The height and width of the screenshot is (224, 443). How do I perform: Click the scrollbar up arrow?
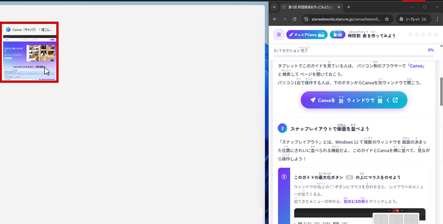click(x=441, y=46)
